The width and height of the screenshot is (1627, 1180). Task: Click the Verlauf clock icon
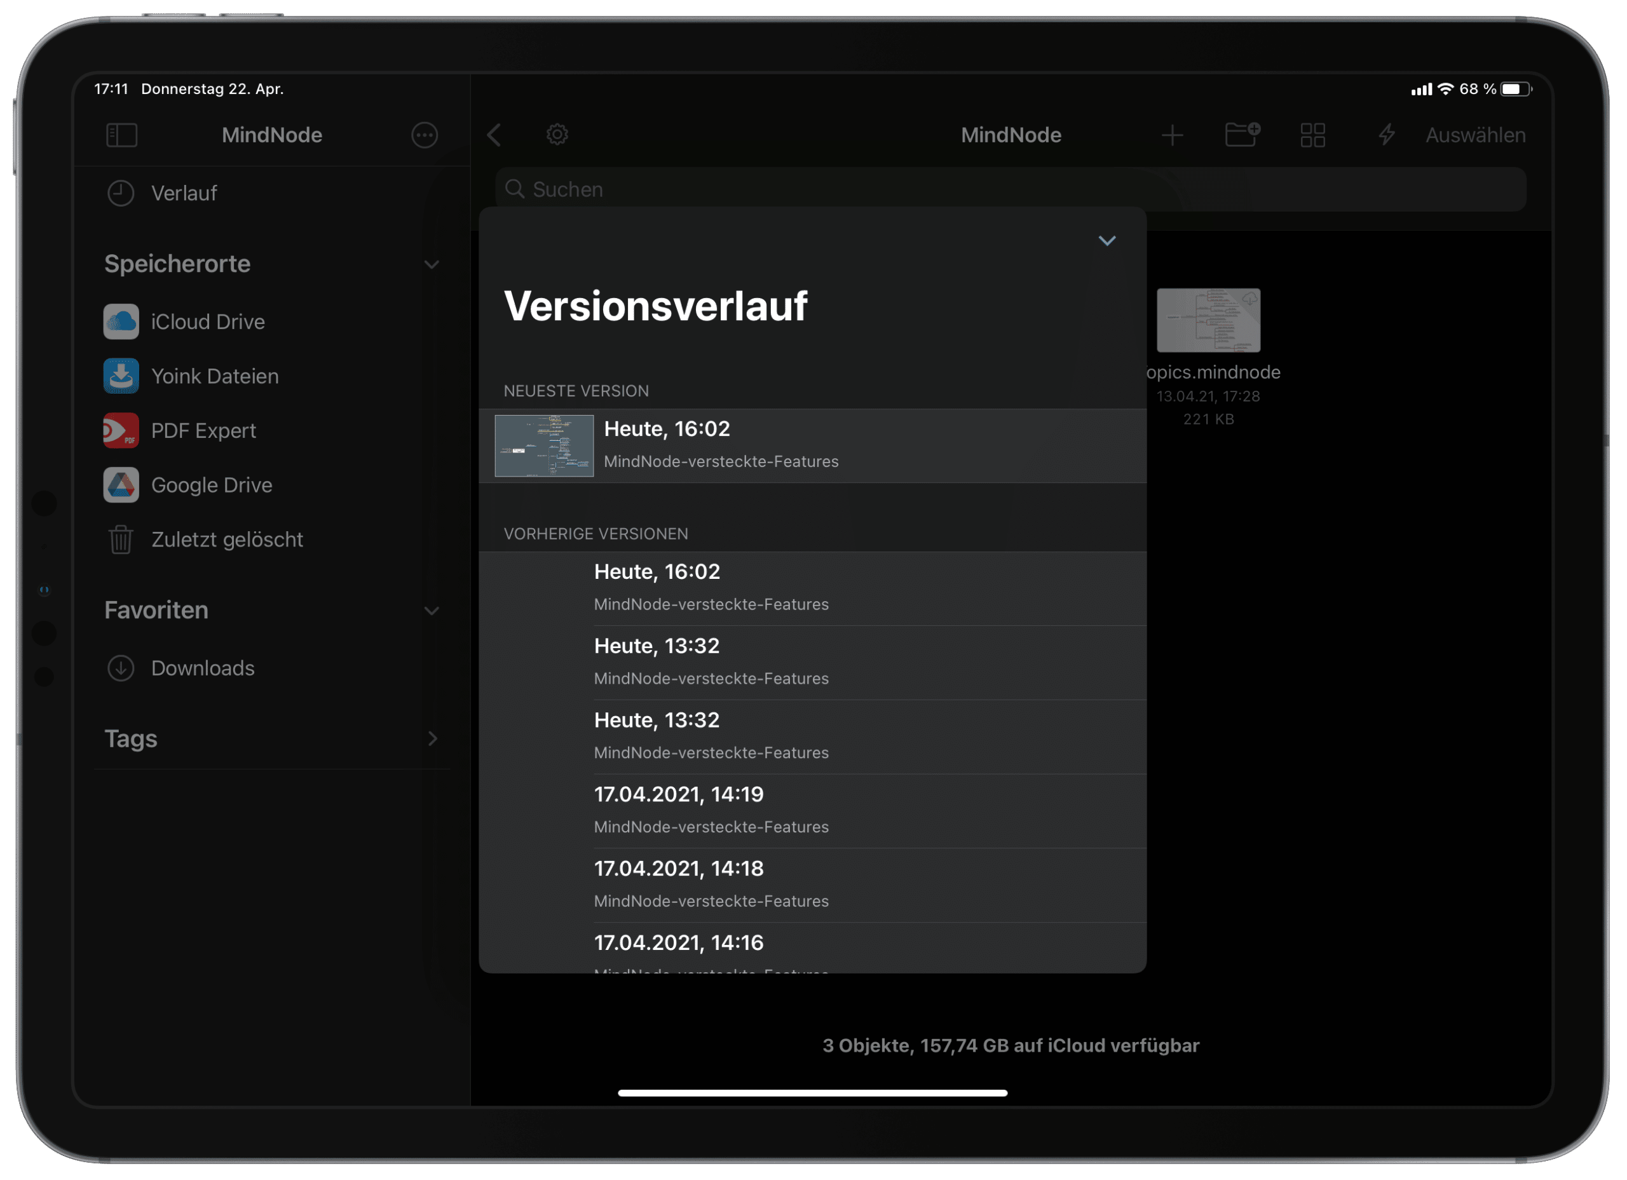coord(121,193)
